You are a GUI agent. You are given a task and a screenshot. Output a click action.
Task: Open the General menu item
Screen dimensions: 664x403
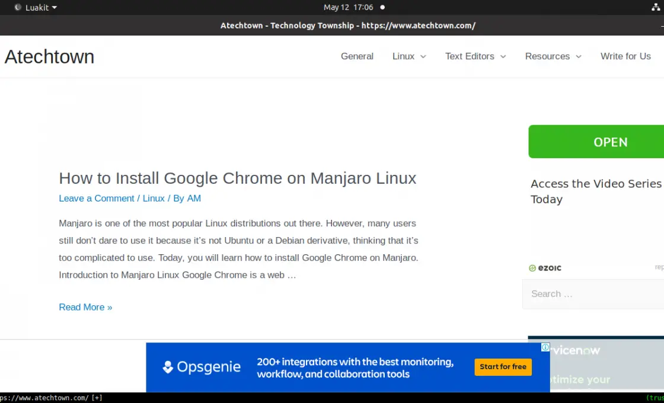tap(357, 56)
